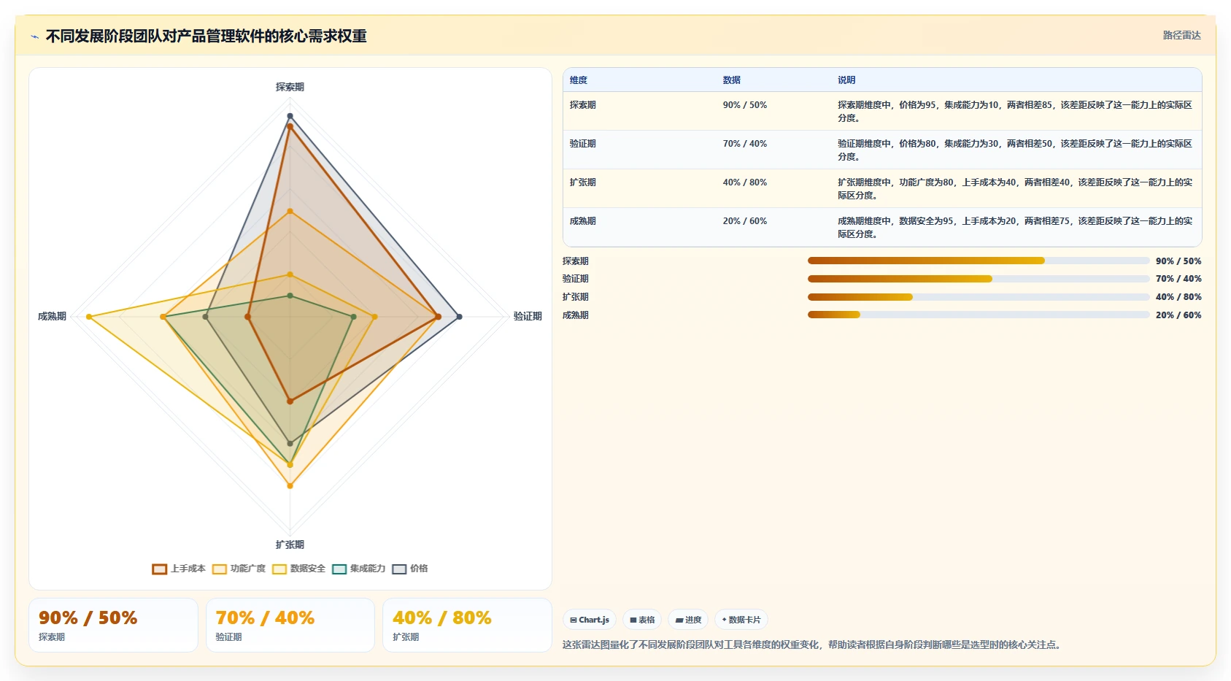Click the 扩张期 progress bar

979,297
